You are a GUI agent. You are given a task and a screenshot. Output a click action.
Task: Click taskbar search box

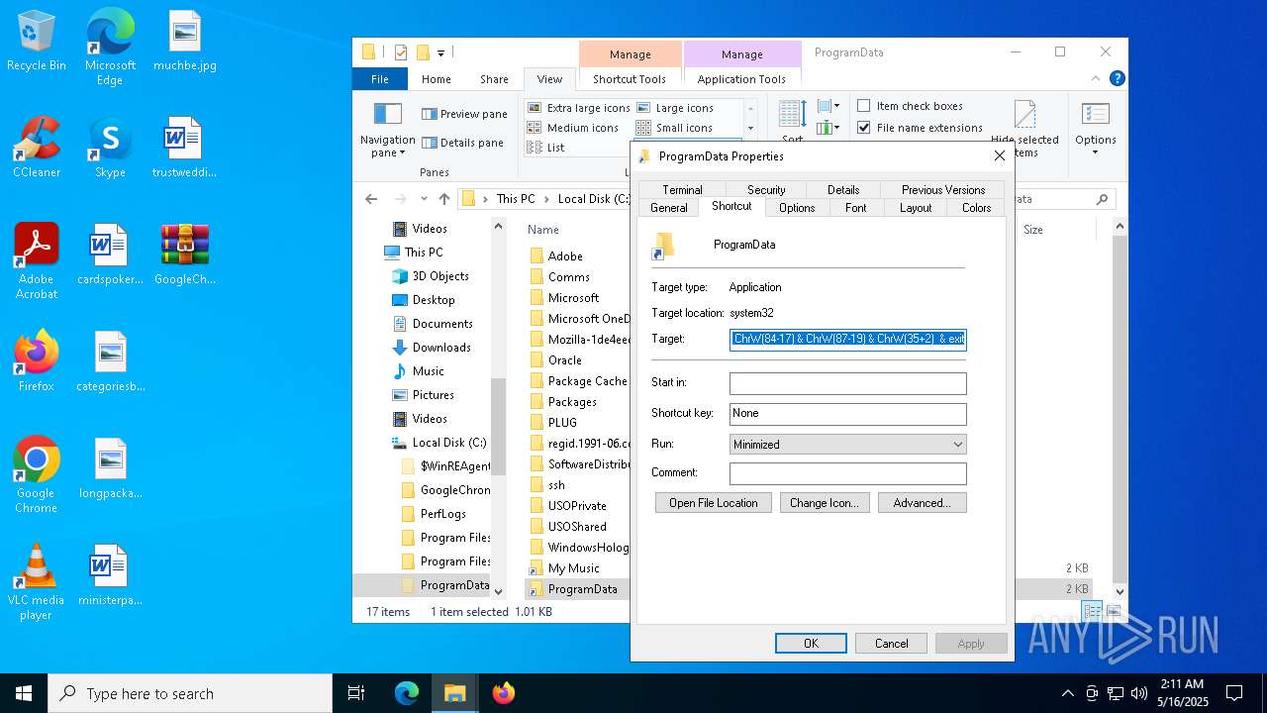(x=190, y=693)
